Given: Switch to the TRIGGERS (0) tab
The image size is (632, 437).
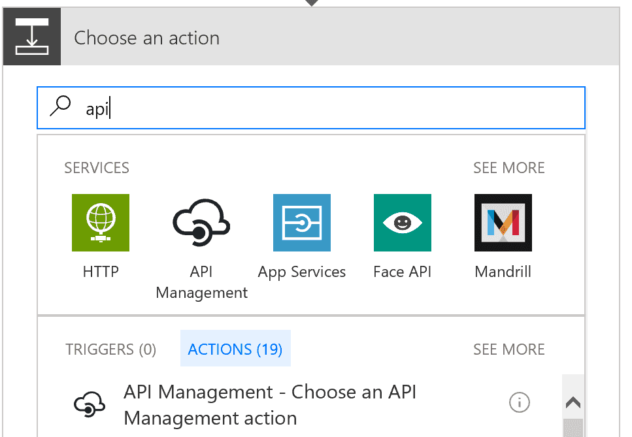Looking at the screenshot, I should 111,349.
